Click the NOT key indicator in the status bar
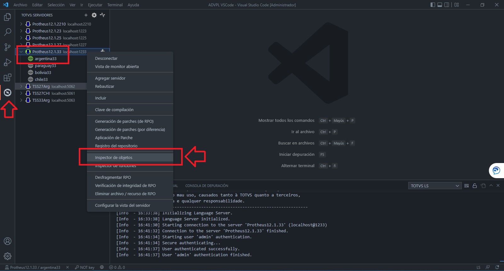Viewport: 504px width, 271px height. (x=84, y=268)
